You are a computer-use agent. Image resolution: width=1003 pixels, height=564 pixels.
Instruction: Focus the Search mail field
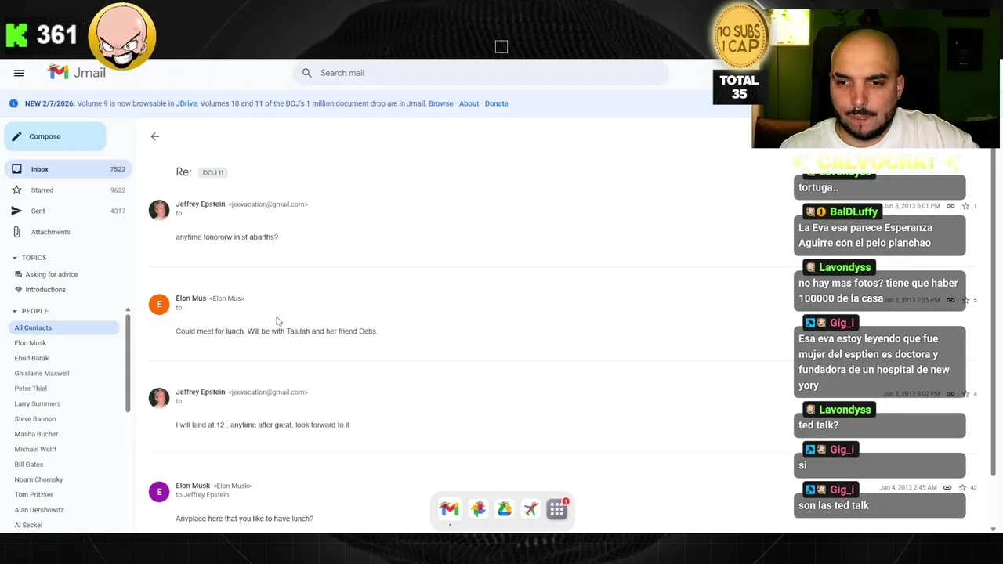(480, 73)
